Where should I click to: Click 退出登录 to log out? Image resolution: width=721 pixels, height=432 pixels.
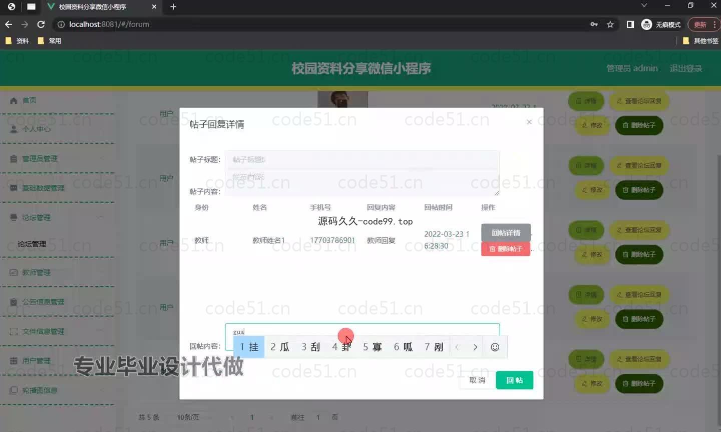tap(686, 68)
